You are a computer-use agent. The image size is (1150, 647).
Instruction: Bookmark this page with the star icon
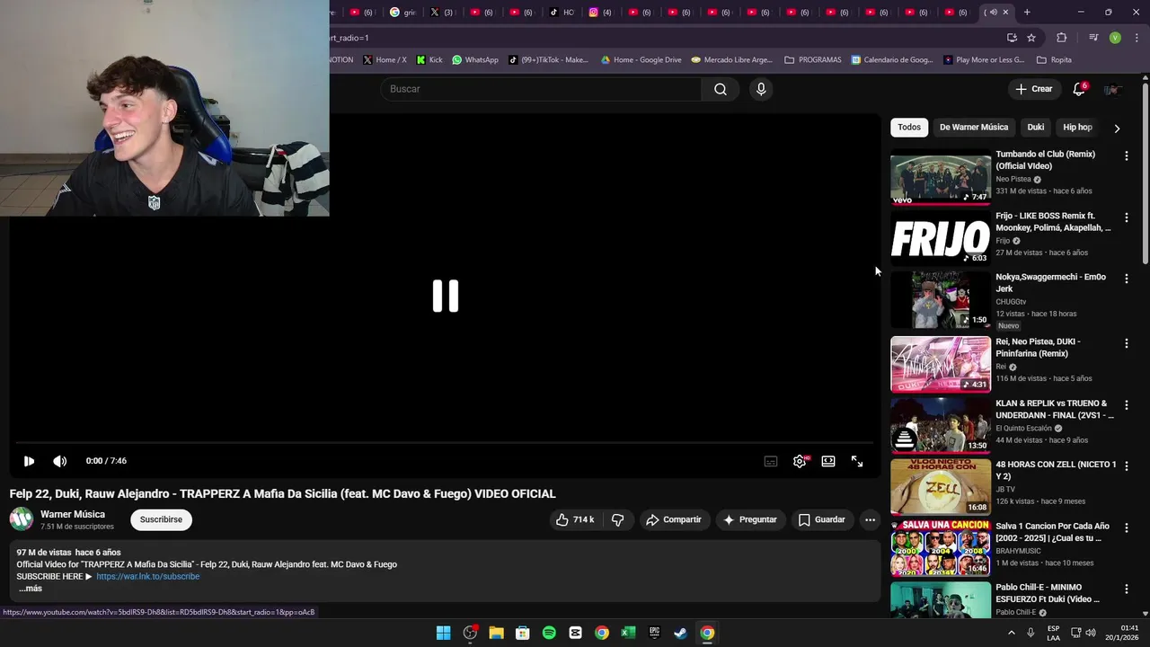click(x=1031, y=38)
